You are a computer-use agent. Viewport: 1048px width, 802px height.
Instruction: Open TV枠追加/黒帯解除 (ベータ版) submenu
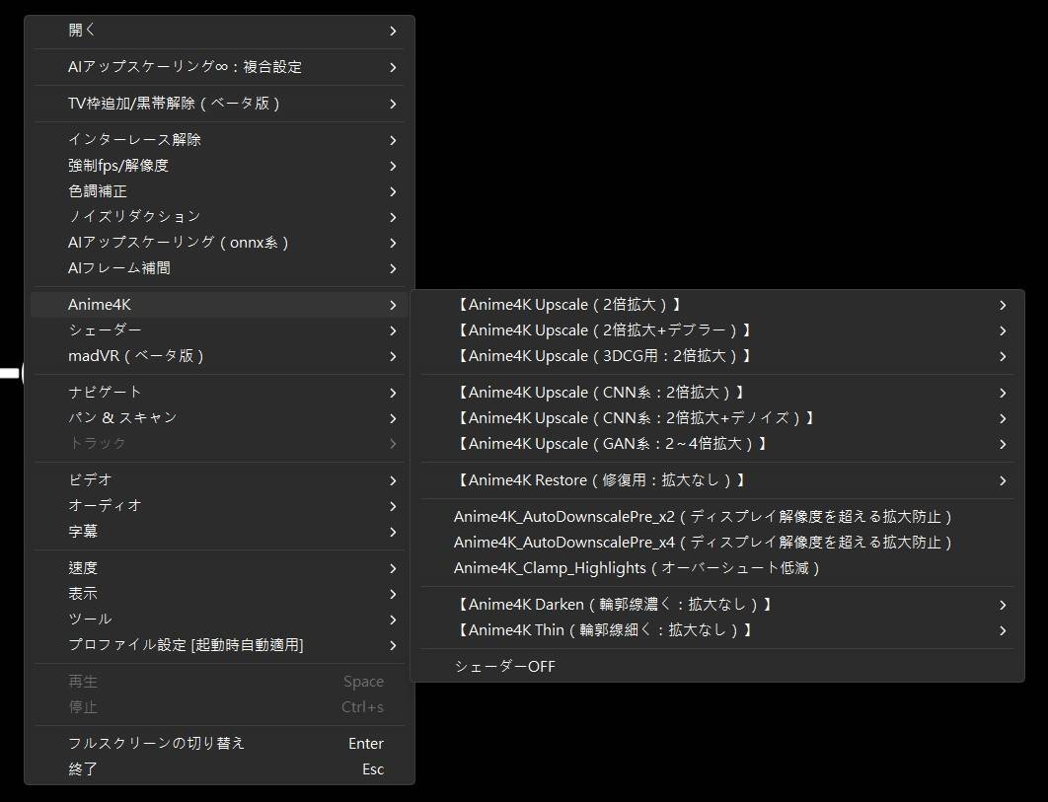[x=174, y=104]
